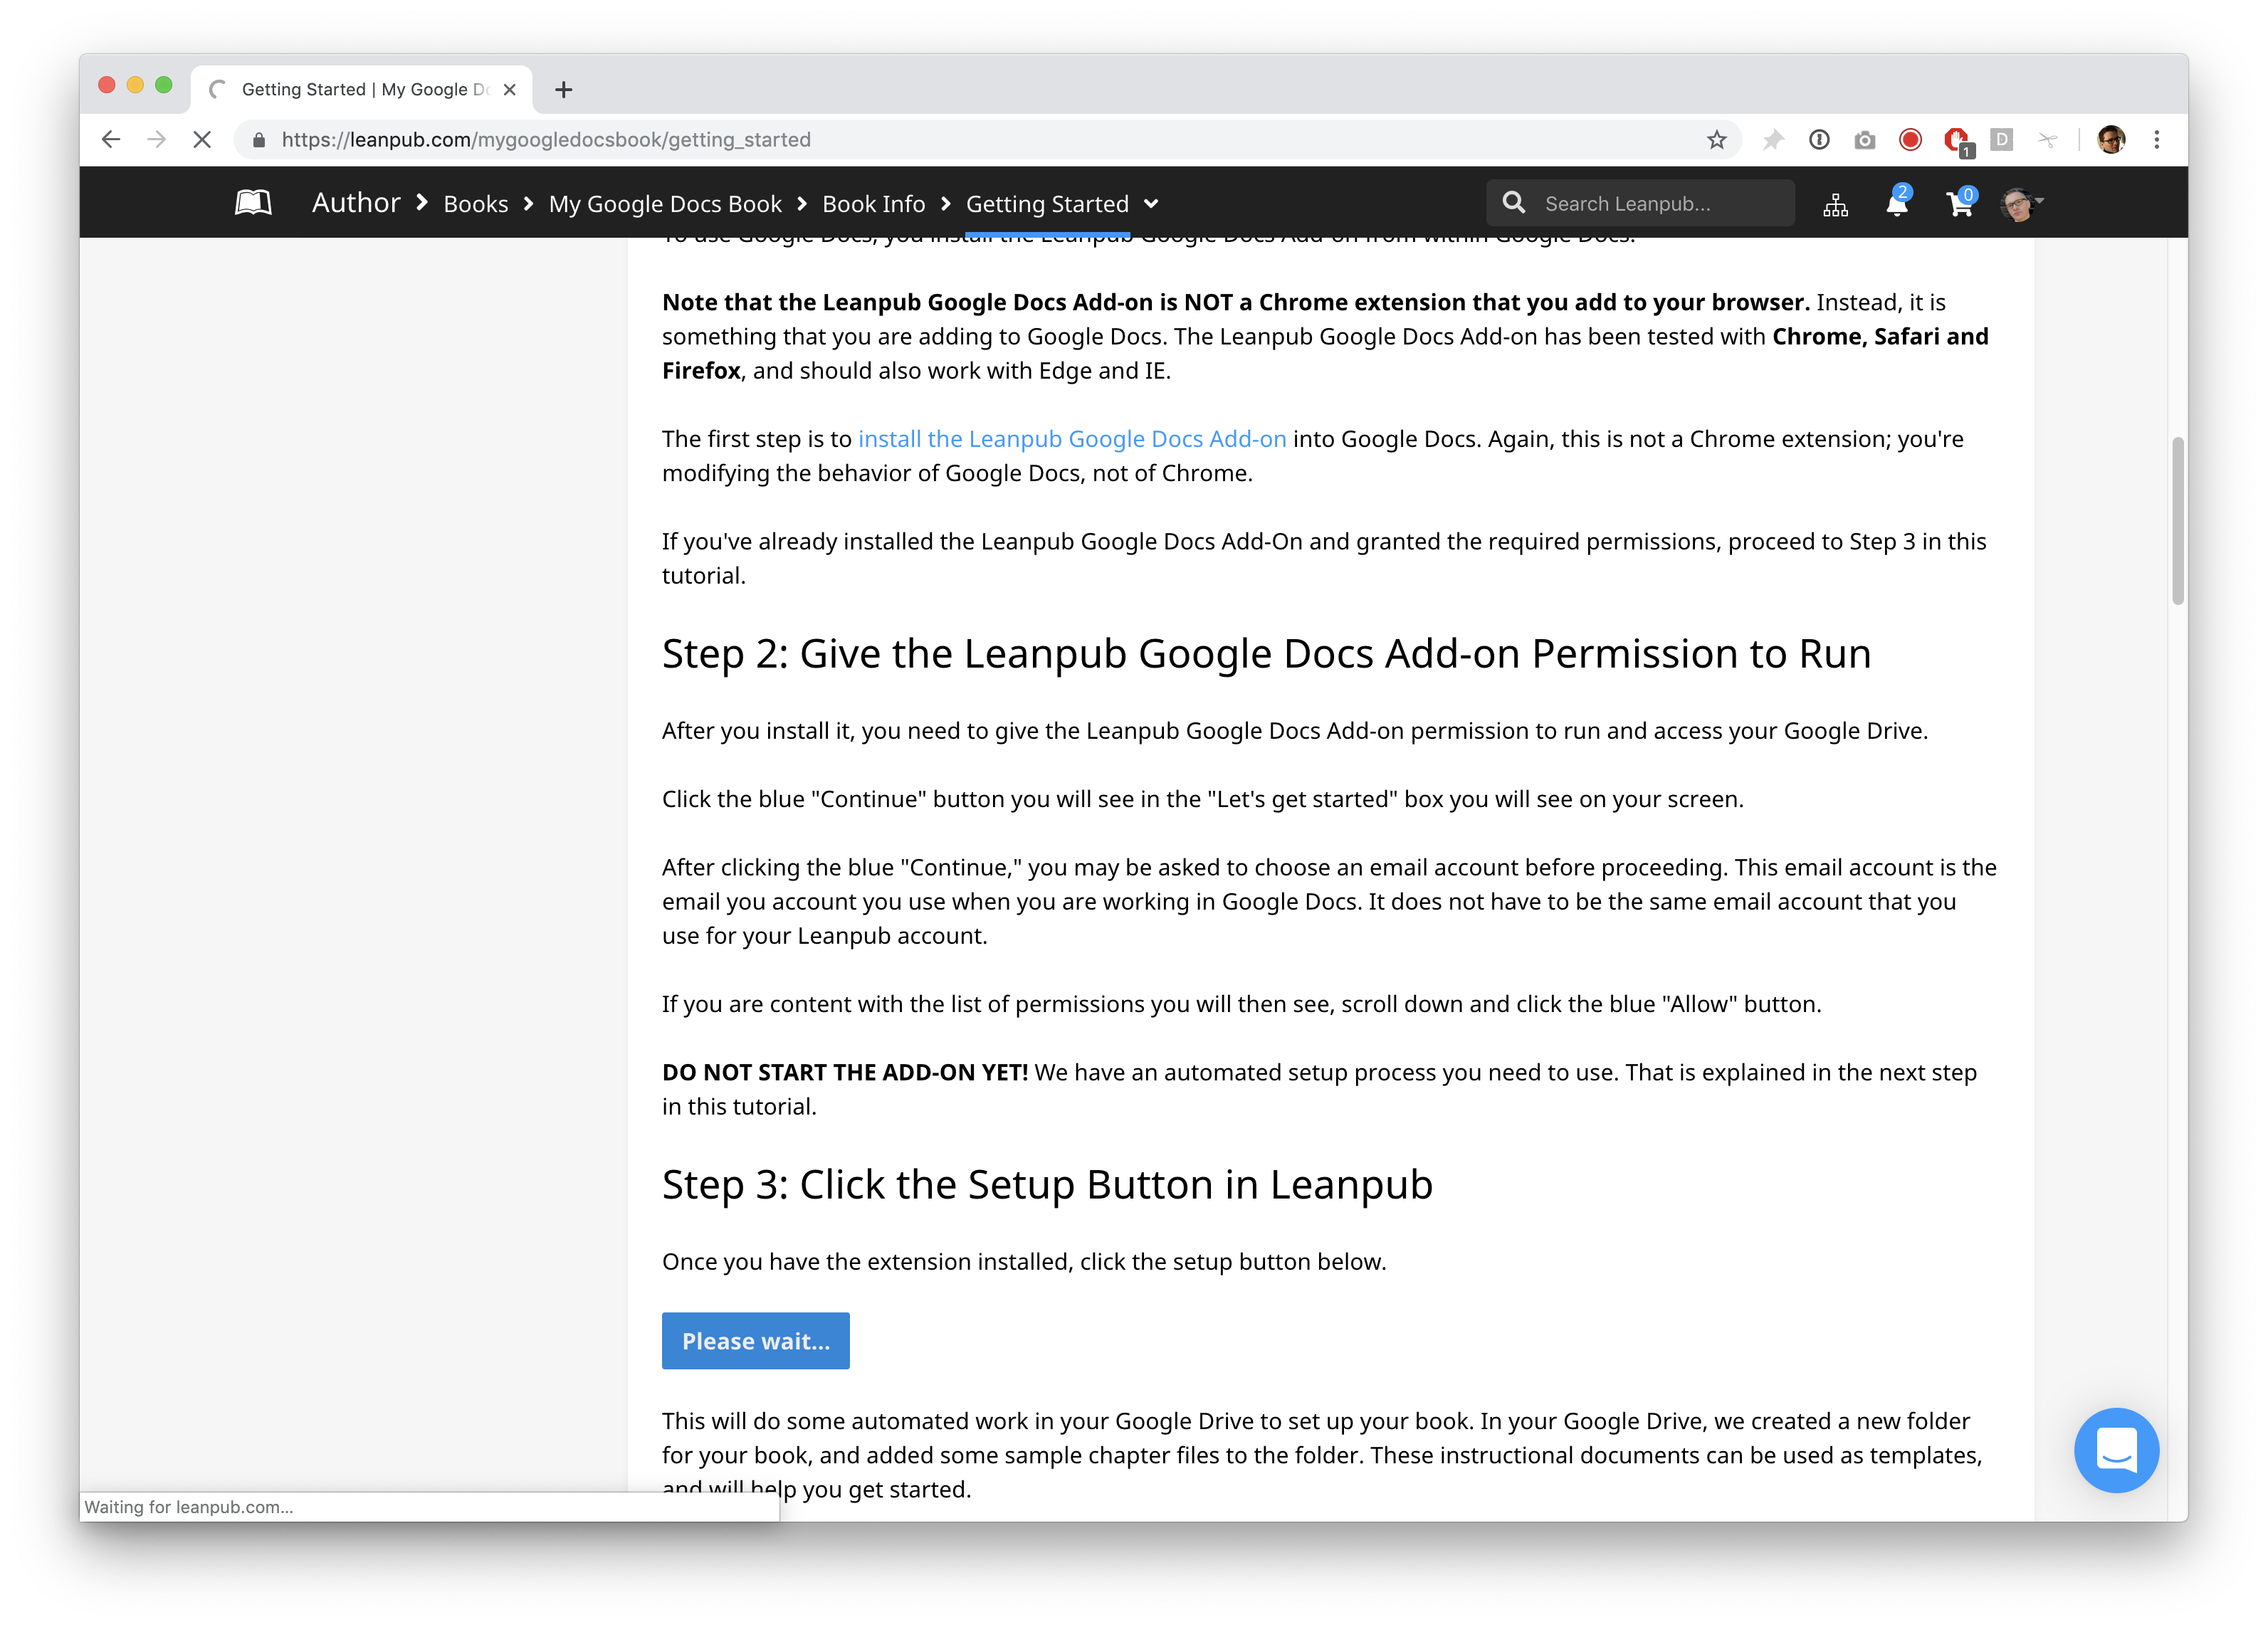
Task: Open the Leanpub sitemap icon
Action: (x=1835, y=204)
